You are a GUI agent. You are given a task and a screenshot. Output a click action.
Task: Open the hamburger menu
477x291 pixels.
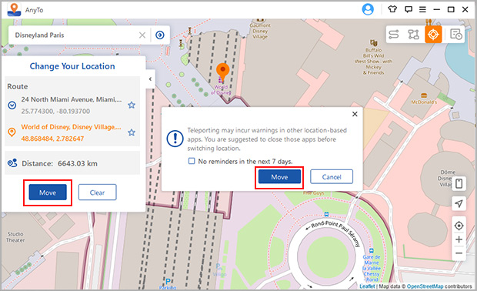tap(422, 9)
